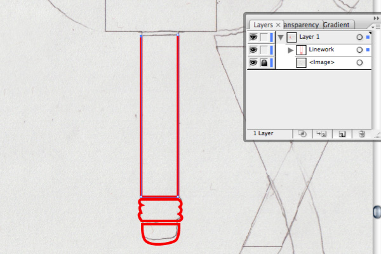The width and height of the screenshot is (381, 254).
Task: Click the Delete Selection trash icon
Action: (362, 134)
